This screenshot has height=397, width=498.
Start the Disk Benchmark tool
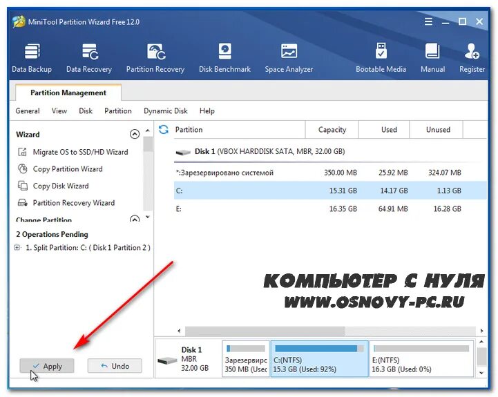224,58
